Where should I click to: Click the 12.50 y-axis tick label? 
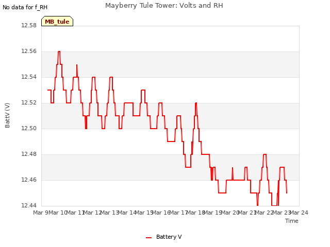29,128
